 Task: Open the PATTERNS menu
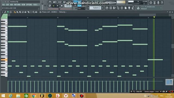pos(17,5)
